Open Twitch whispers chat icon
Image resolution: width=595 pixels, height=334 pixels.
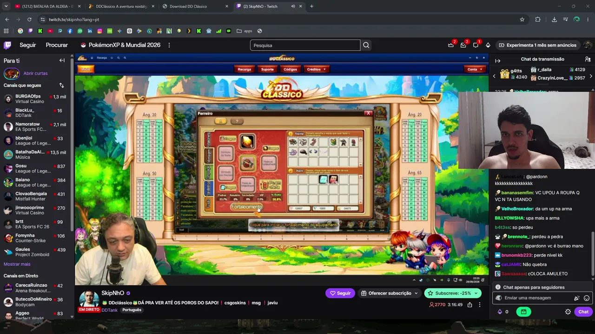476,45
